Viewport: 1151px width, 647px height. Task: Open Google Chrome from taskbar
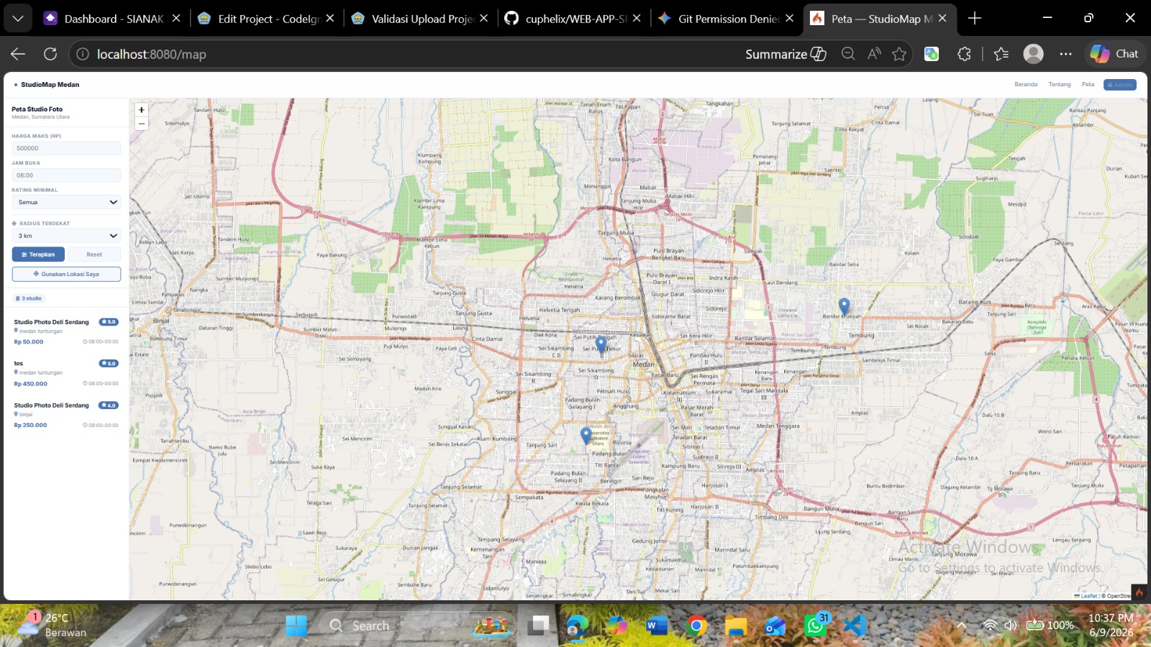pyautogui.click(x=696, y=626)
